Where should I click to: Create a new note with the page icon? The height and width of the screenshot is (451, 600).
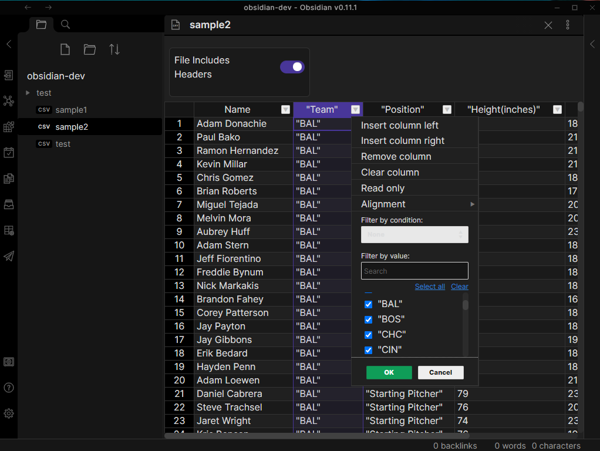(x=65, y=49)
